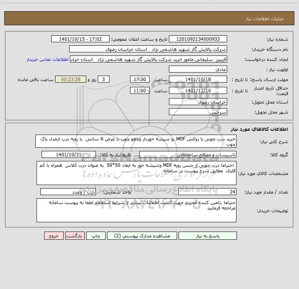Select the شماره نیاز number field
Viewport: 299px width, 289px height.
coord(198,39)
